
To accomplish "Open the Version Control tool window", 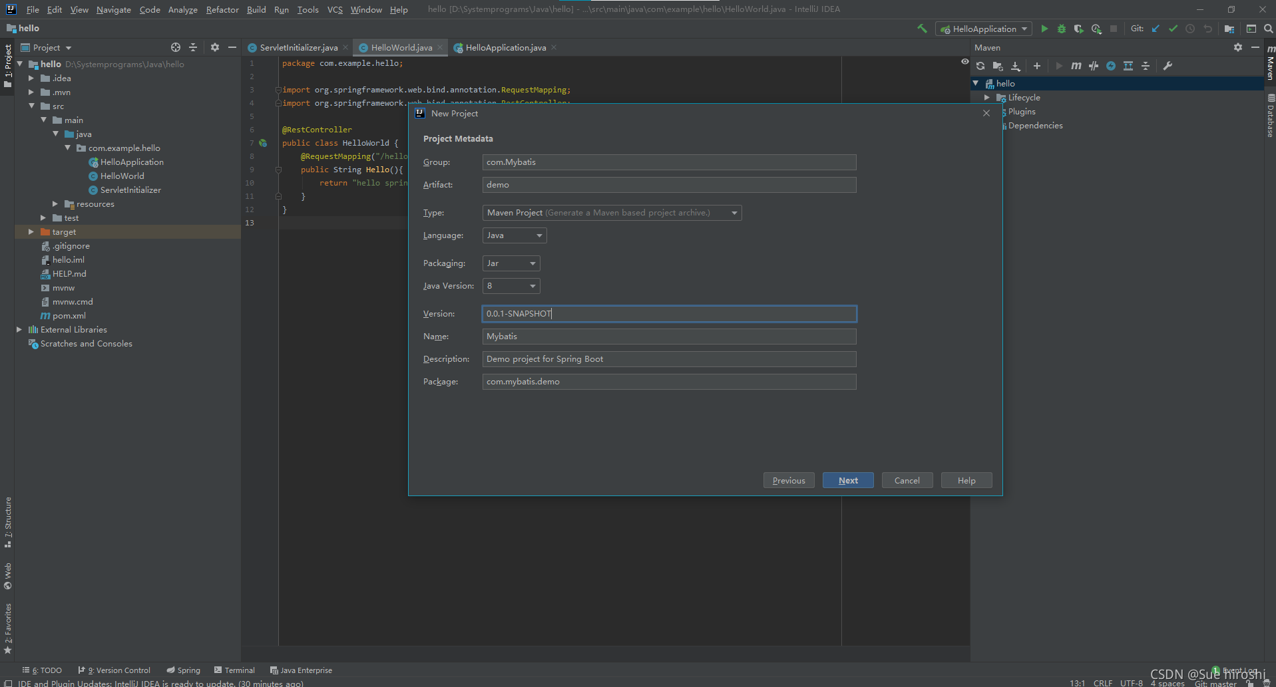I will click(x=114, y=670).
